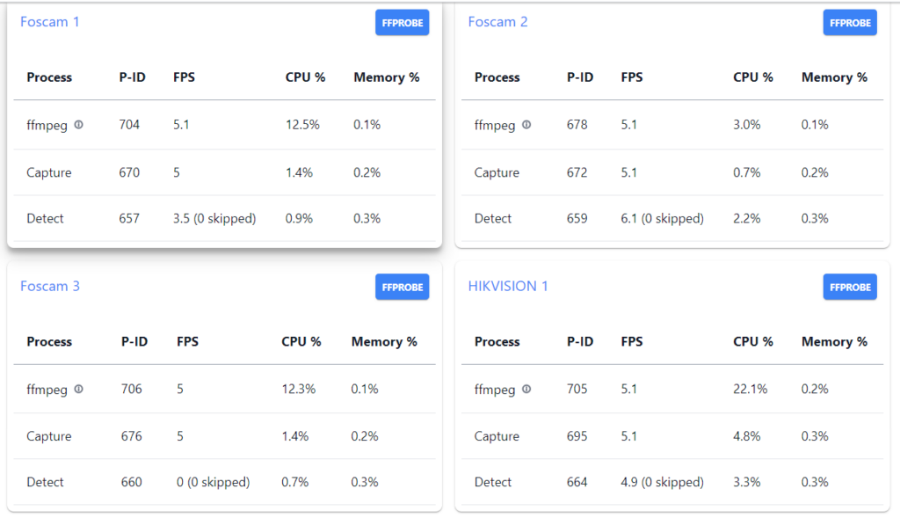Click Foscam 3 P-ID column header

click(134, 341)
